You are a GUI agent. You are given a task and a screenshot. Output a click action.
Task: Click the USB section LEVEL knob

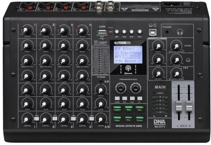[x=158, y=73]
